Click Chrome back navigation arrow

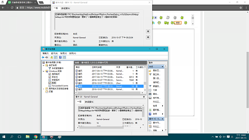(3, 8)
